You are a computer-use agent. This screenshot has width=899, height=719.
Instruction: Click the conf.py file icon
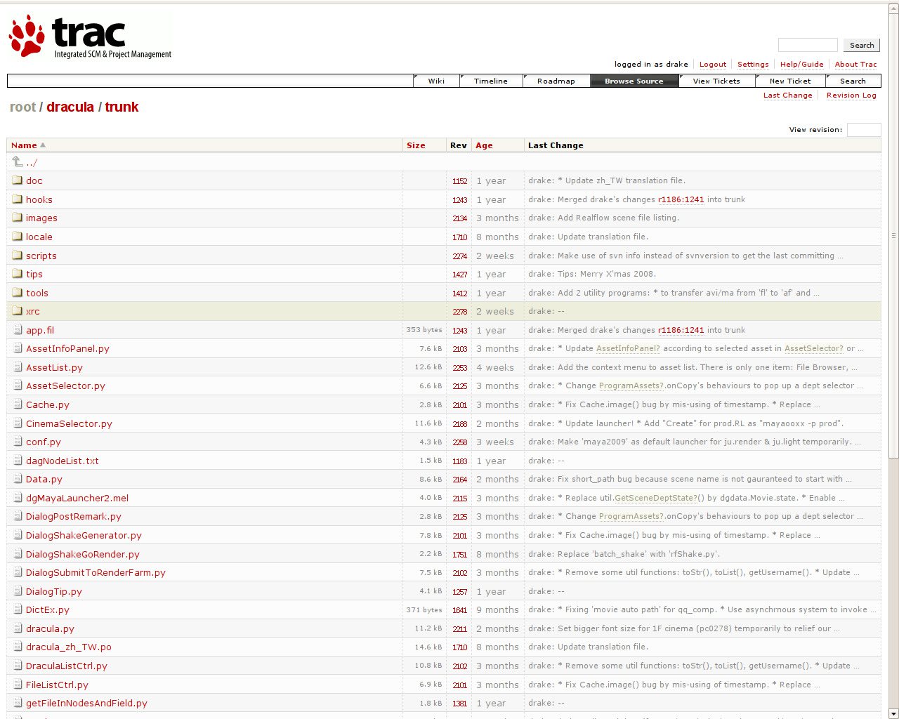tap(18, 442)
